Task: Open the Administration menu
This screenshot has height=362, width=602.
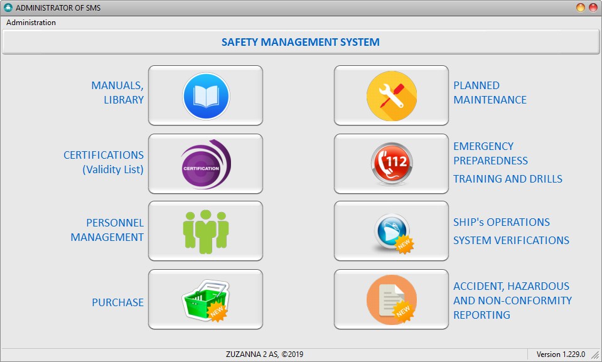Action: click(x=31, y=23)
